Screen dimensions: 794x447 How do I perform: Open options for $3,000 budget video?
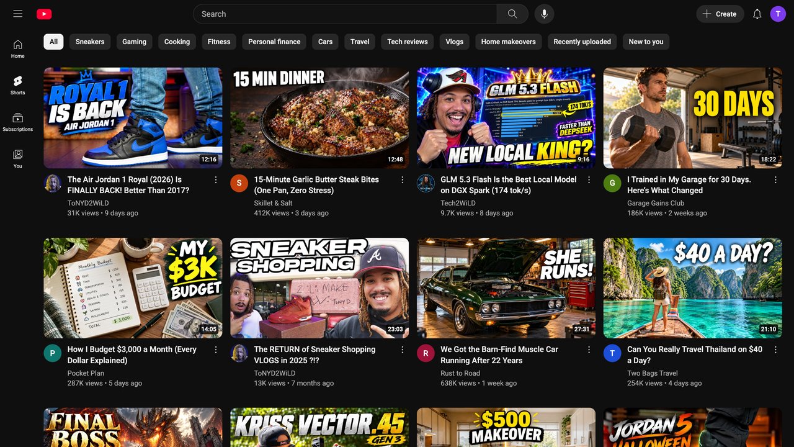[x=216, y=350]
